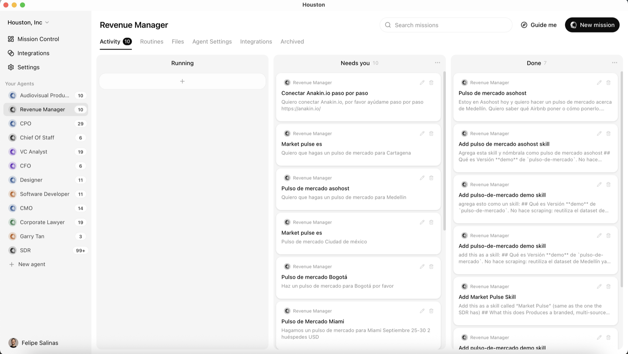Screen dimensions: 628x354
Task: Edit the Pulso de Mercado Miami mission
Action: [422, 311]
